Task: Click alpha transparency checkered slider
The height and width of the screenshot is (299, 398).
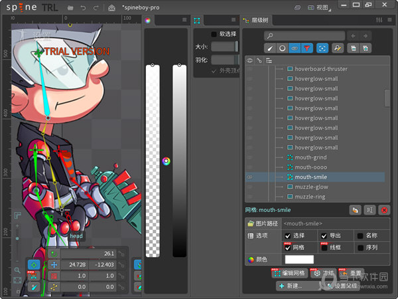Action: [x=153, y=161]
